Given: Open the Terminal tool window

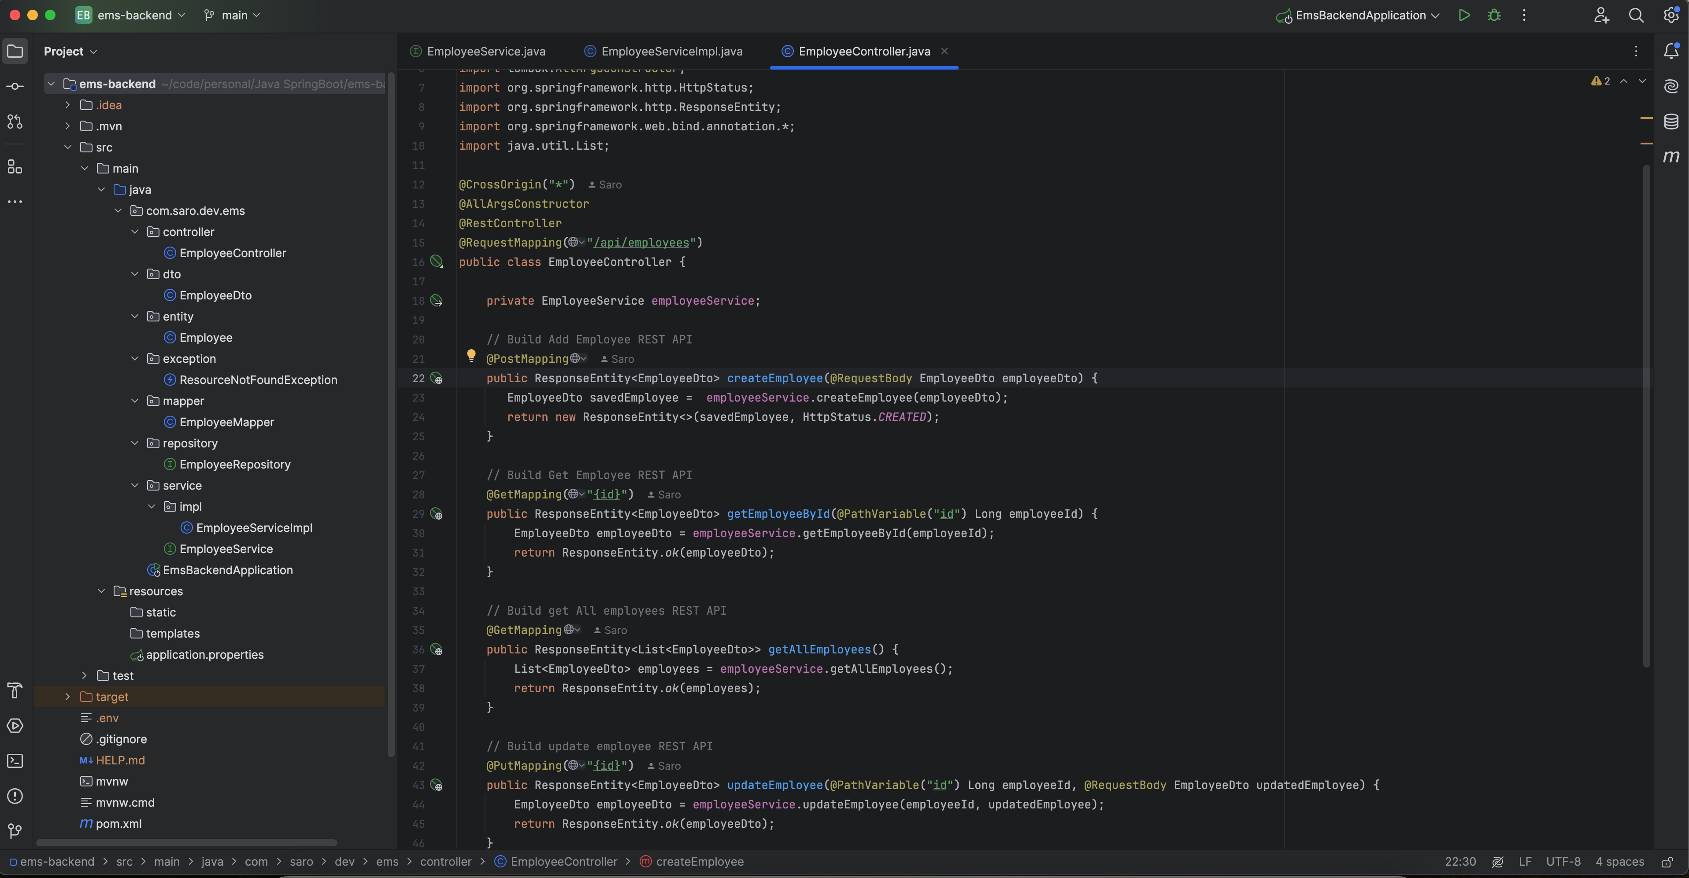Looking at the screenshot, I should pos(15,761).
